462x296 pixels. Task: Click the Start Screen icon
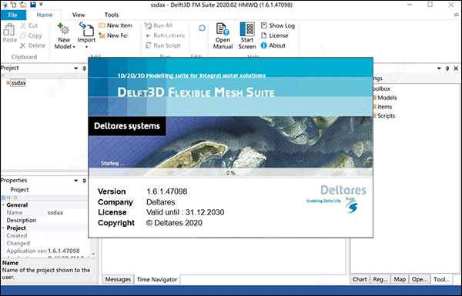tap(247, 29)
